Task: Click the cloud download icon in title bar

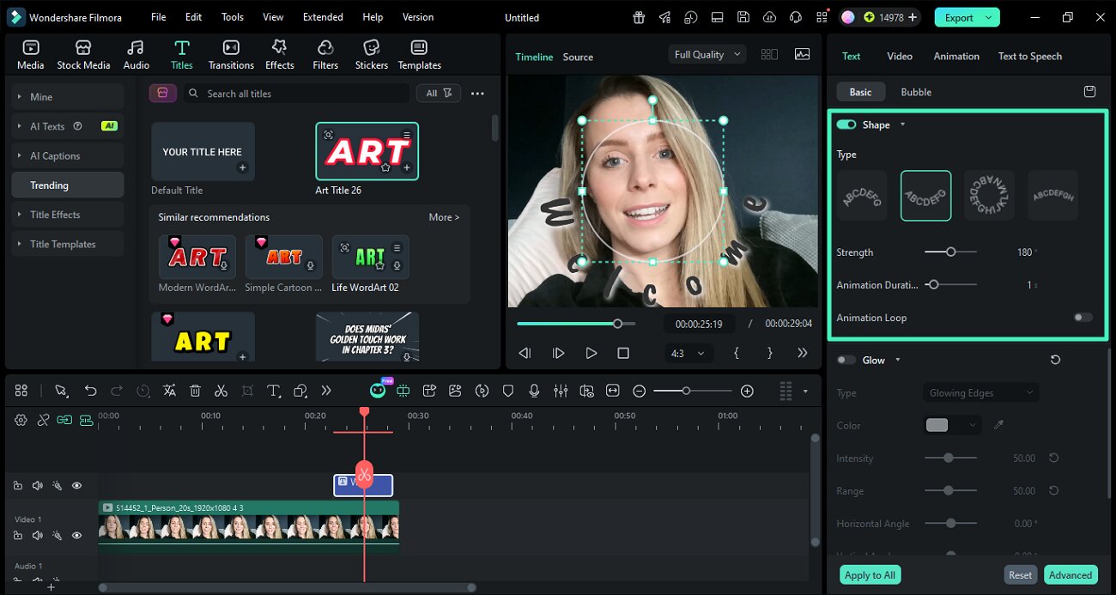Action: pyautogui.click(x=769, y=17)
